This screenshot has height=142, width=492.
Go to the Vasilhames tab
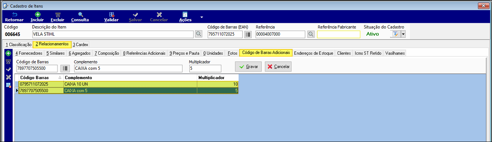(395, 53)
